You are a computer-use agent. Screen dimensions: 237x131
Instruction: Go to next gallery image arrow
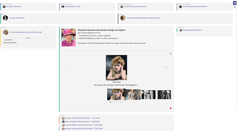tap(166, 67)
